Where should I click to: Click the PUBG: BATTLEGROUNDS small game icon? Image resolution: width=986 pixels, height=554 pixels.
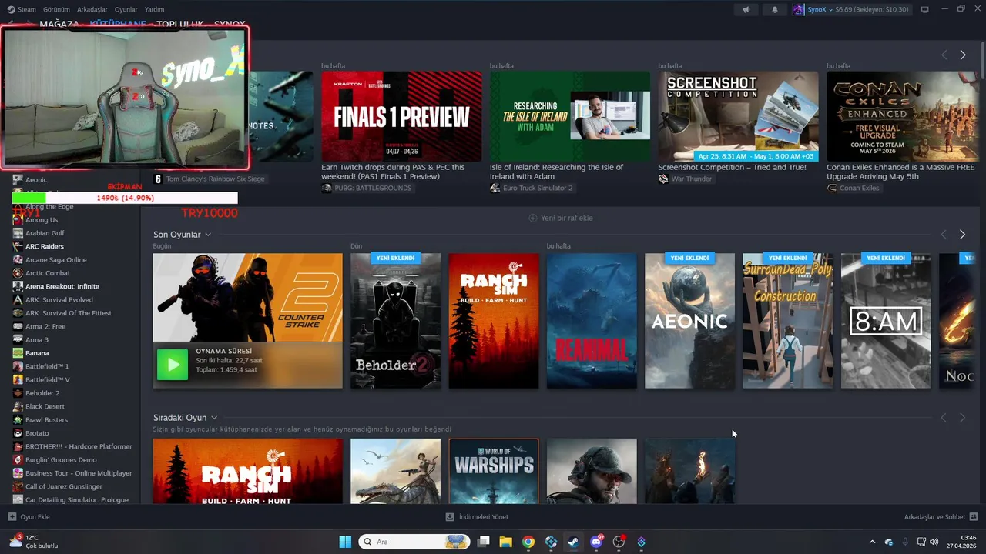[x=327, y=188]
